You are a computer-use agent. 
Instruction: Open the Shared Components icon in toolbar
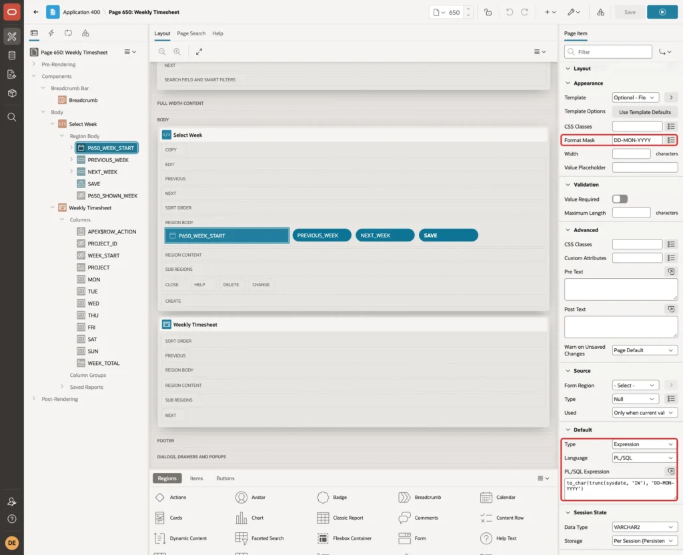point(600,12)
